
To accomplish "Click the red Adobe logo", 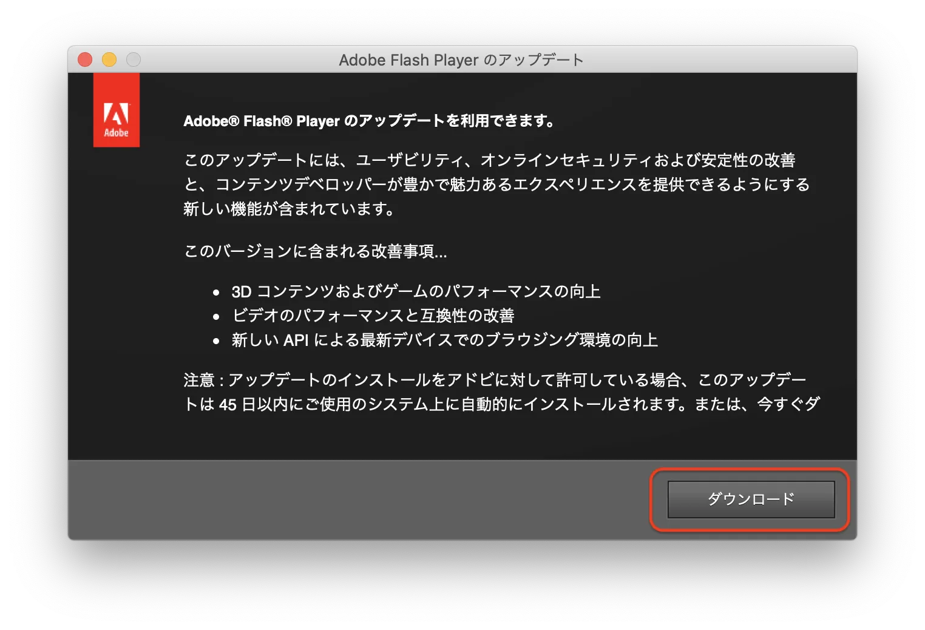I will (x=117, y=110).
